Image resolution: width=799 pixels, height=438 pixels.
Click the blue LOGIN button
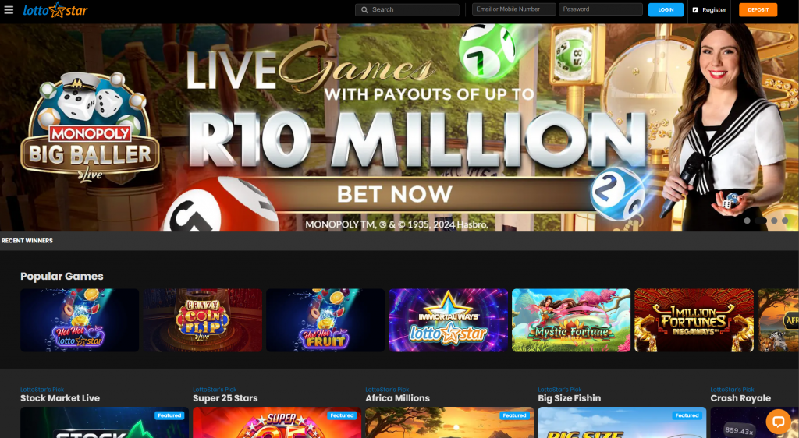666,9
